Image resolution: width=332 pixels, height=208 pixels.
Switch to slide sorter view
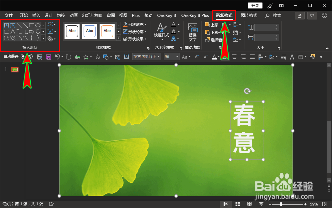click(238, 204)
